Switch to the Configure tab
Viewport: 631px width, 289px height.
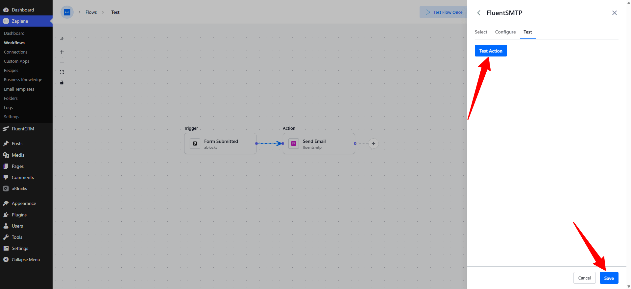(505, 32)
